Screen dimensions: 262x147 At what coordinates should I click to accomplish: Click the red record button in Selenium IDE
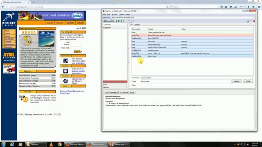254,21
